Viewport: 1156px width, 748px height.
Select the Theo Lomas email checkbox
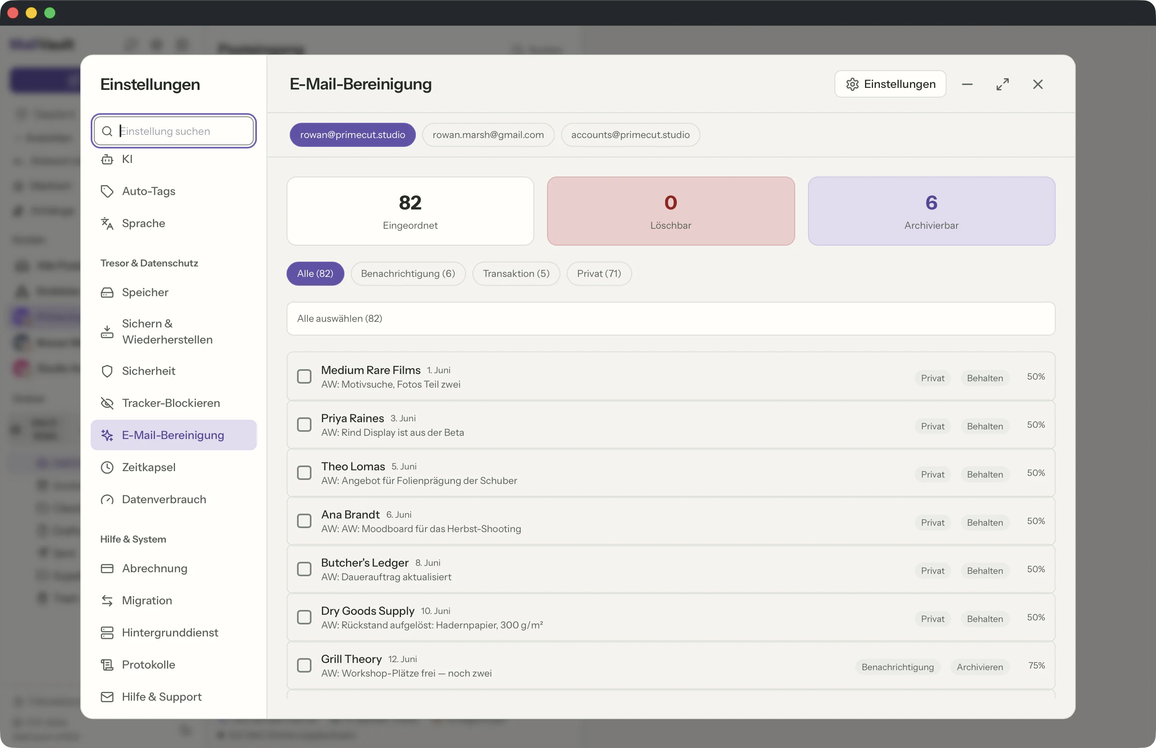point(304,473)
